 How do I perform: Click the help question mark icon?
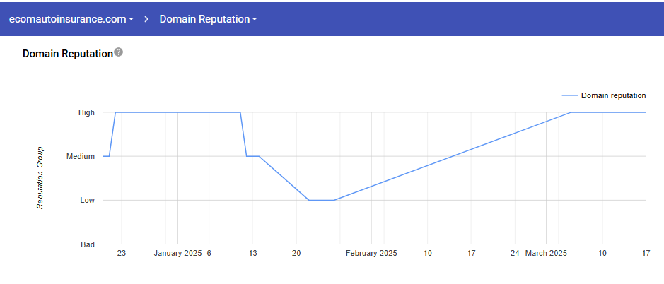(x=118, y=52)
